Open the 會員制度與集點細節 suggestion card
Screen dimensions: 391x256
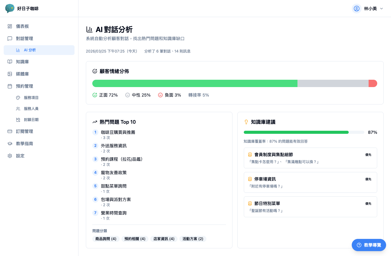310,158
